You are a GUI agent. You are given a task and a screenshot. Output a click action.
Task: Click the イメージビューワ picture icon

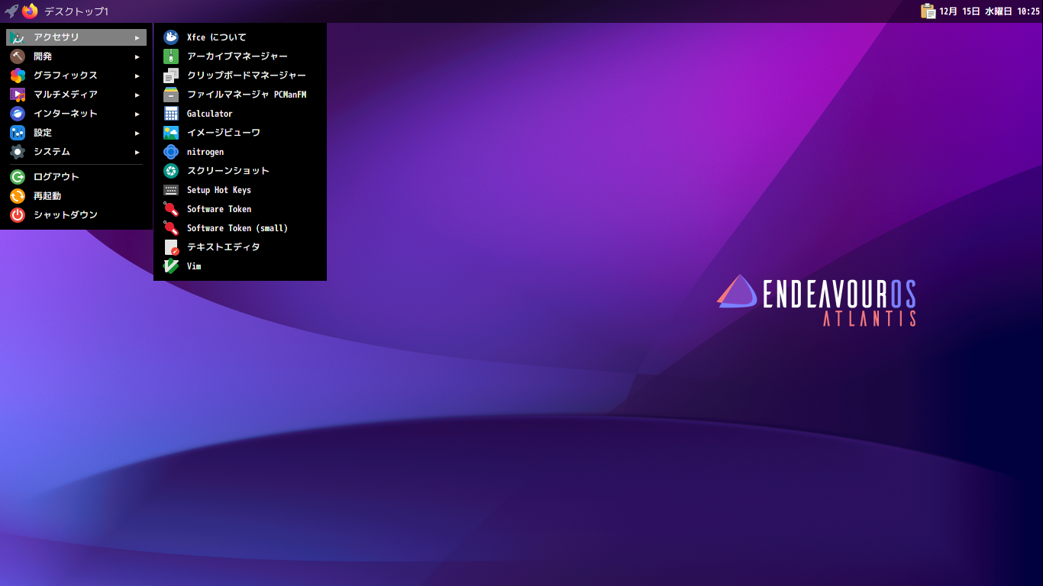tap(171, 133)
